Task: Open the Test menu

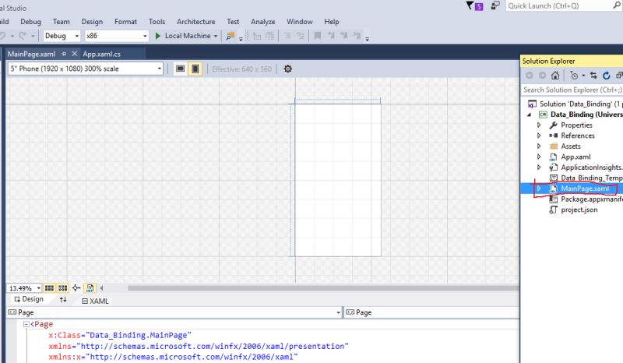Action: (233, 22)
